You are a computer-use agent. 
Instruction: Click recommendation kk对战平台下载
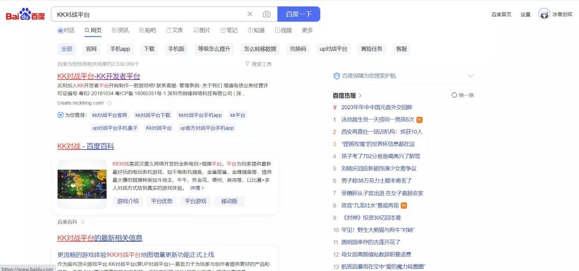(x=153, y=115)
